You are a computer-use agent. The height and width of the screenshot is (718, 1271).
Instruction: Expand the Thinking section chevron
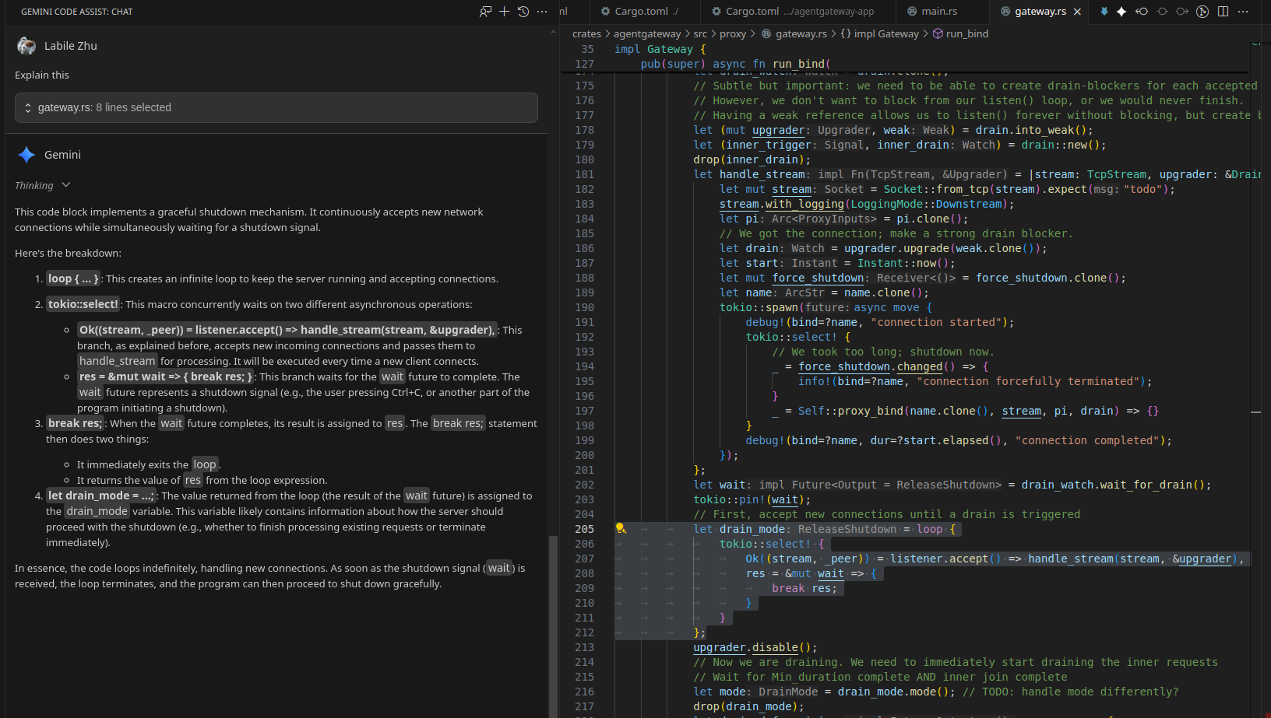tap(66, 185)
